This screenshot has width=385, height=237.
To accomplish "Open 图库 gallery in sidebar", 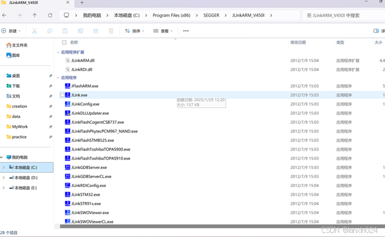I will click(13, 56).
